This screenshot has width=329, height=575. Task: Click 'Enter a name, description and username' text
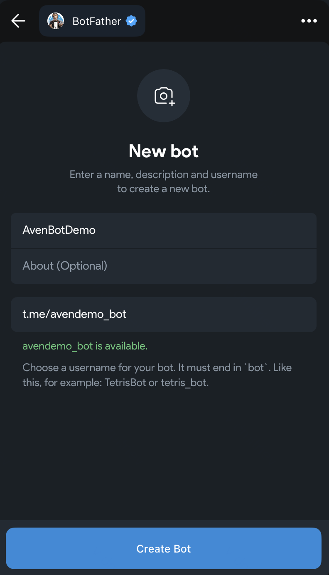point(163,174)
